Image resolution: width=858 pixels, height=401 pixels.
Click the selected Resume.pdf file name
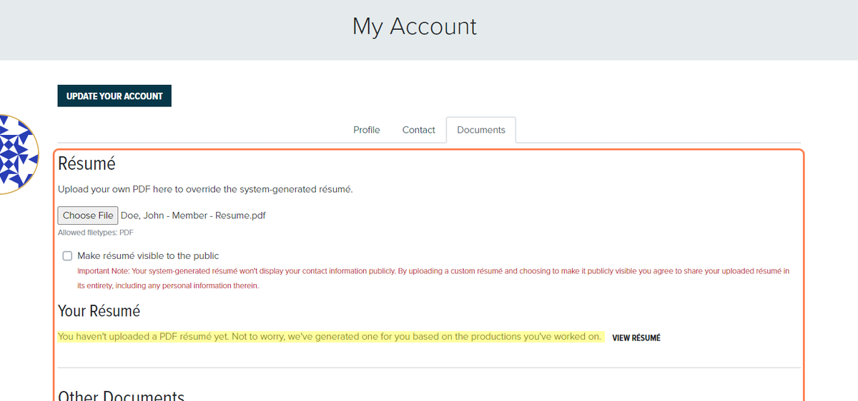pyautogui.click(x=194, y=215)
